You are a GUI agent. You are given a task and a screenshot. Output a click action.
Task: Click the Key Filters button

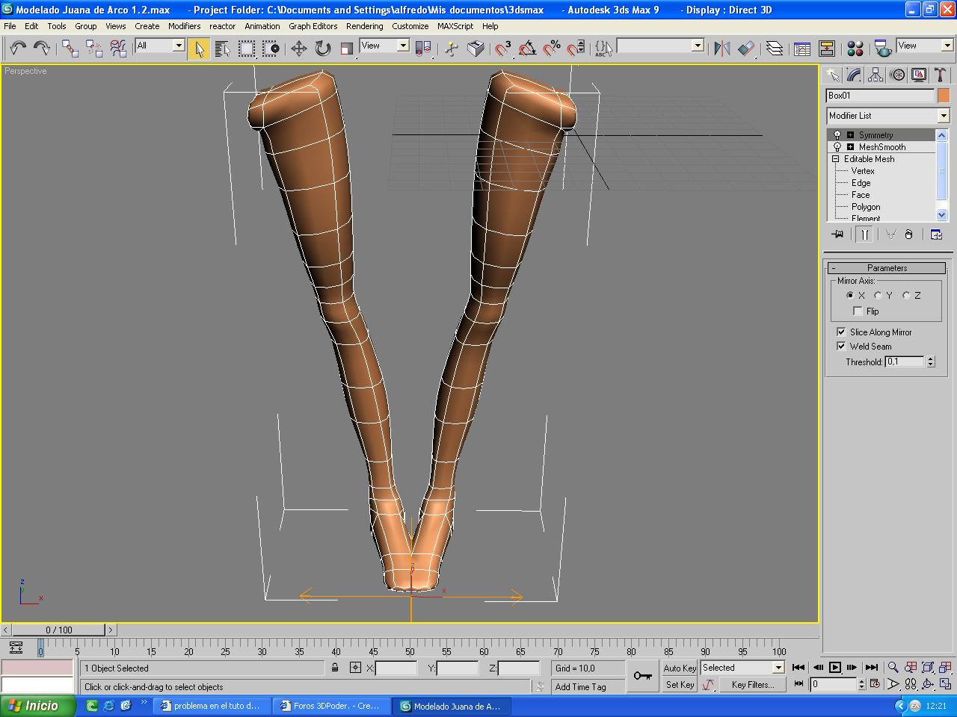coord(752,685)
